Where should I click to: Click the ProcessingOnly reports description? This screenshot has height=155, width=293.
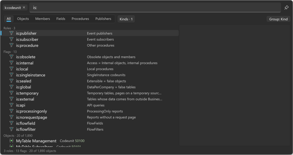(x=105, y=111)
